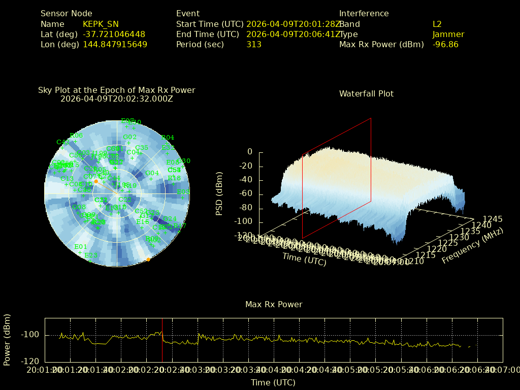Select the R17 satellite marker
520x390 pixels.
(x=179, y=231)
